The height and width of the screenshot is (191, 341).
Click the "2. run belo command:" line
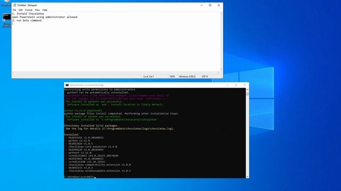pyautogui.click(x=27, y=20)
